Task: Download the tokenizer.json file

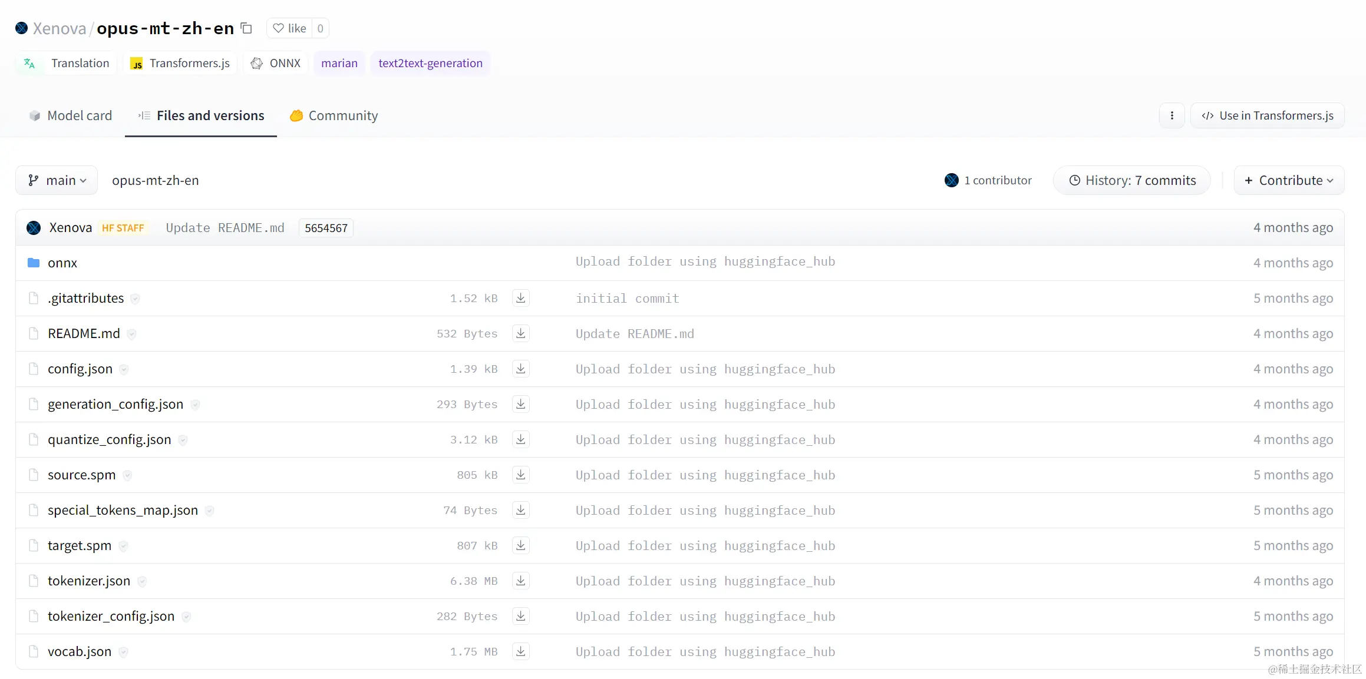Action: click(520, 581)
